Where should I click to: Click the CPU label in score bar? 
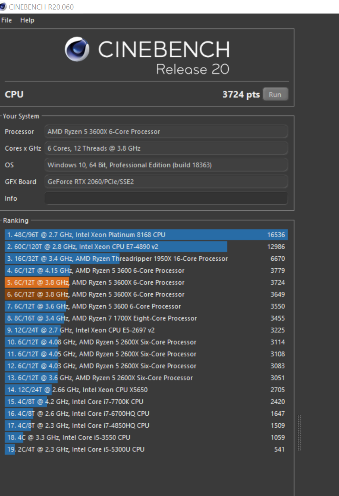(x=14, y=95)
